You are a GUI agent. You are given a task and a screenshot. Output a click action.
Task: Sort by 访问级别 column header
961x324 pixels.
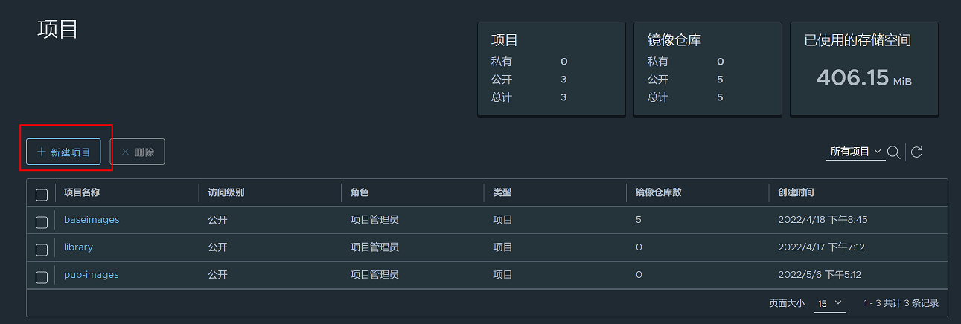tap(226, 192)
